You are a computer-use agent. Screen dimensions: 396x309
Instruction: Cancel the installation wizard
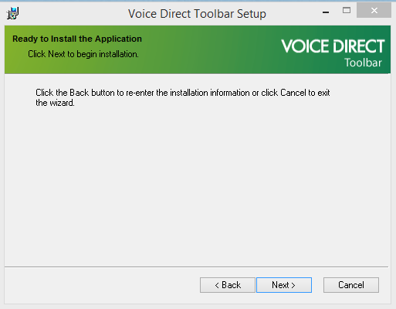coord(351,285)
